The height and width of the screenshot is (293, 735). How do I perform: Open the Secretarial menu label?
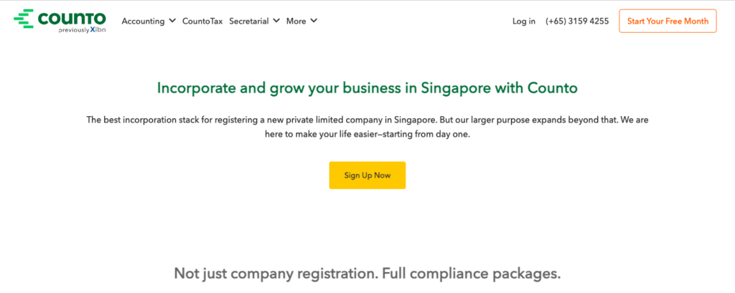click(x=249, y=21)
